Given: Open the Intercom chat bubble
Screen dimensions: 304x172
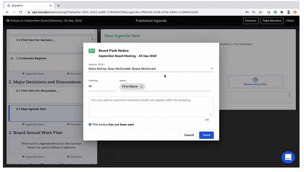Looking at the screenshot, I should tap(288, 157).
